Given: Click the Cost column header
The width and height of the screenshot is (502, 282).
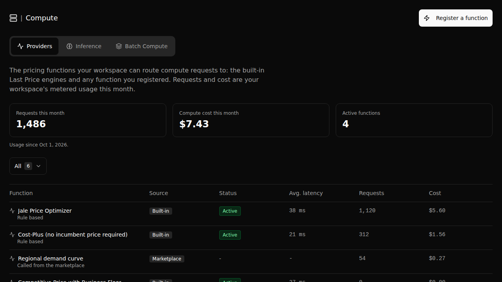Looking at the screenshot, I should (435, 193).
